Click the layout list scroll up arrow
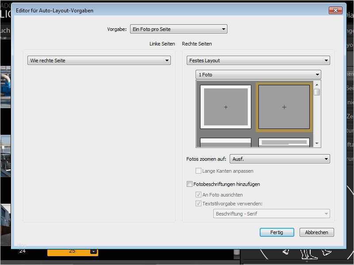Screen dimensions: 354x265 coord(317,85)
